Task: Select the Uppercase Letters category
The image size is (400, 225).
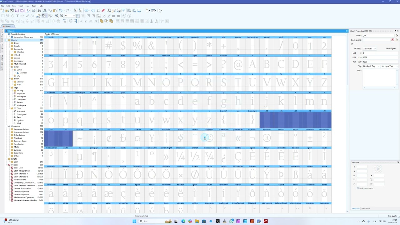Action: coord(21,129)
